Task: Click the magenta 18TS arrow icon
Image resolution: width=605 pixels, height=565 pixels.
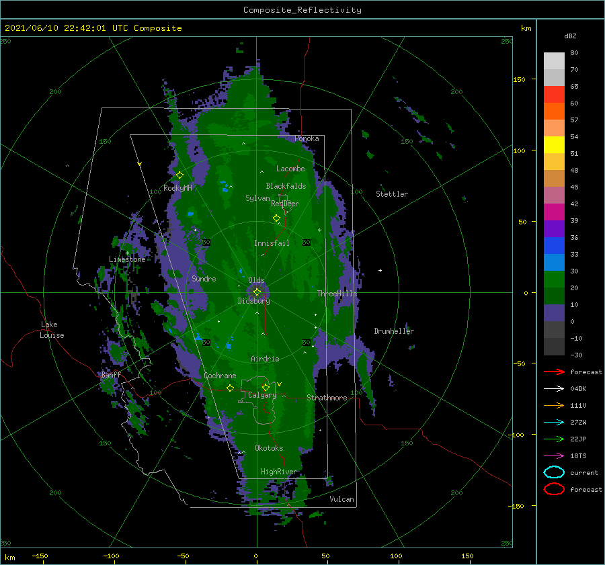Action: point(554,455)
